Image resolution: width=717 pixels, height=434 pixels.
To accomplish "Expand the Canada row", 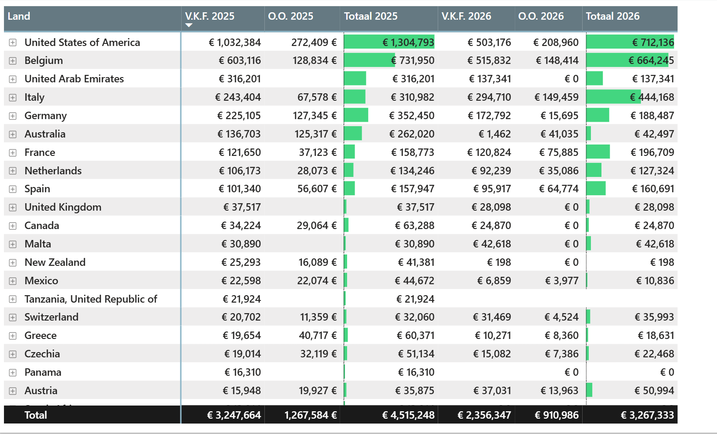I will [x=13, y=226].
